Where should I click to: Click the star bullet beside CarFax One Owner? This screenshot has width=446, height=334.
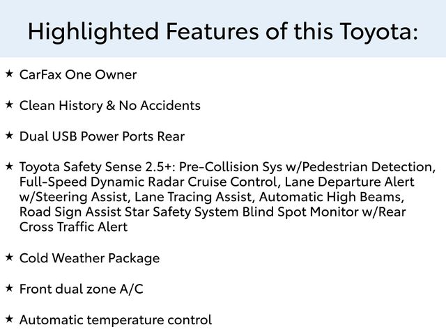click(8, 72)
